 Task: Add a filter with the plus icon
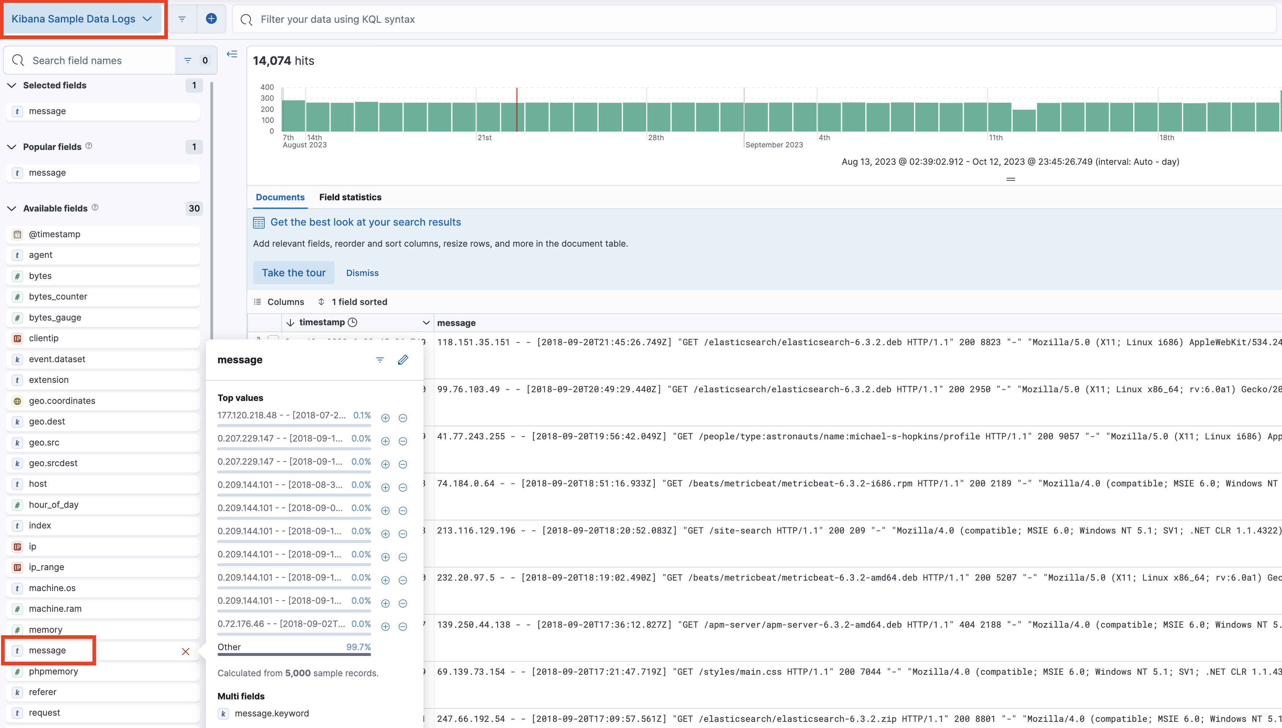(x=211, y=19)
